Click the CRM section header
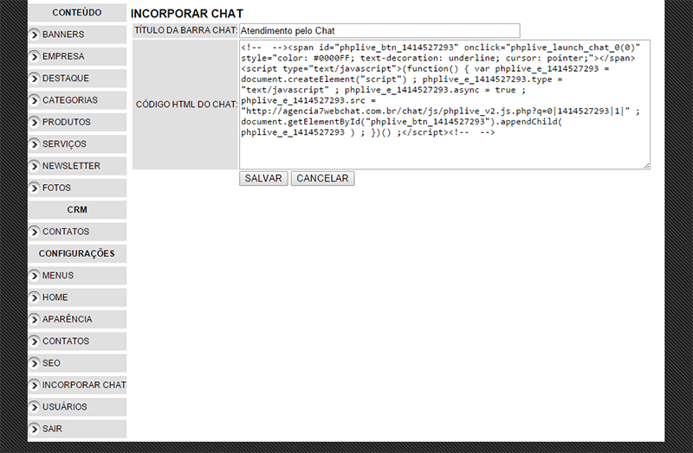The image size is (693, 453). (77, 210)
